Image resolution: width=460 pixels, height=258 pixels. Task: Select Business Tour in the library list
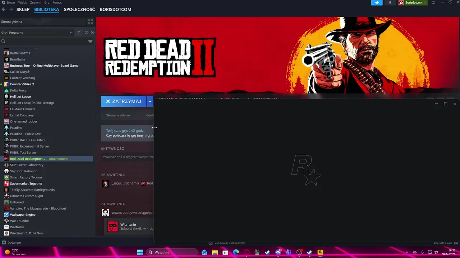point(44,66)
